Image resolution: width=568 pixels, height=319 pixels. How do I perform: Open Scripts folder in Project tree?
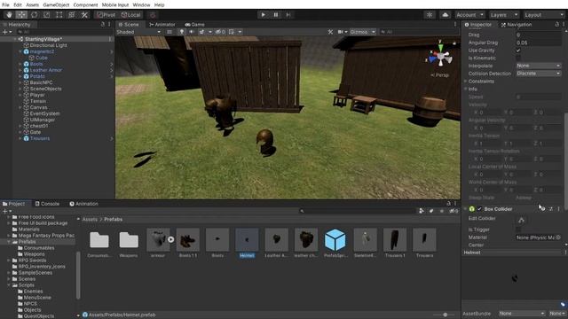[27, 285]
